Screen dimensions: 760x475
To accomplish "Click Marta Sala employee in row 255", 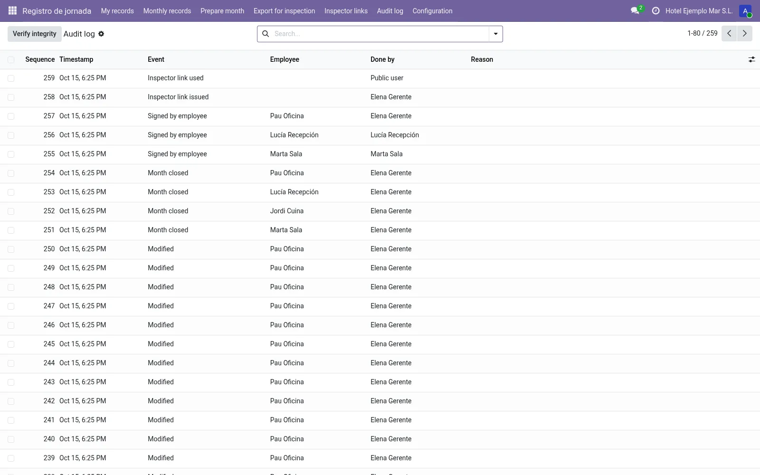I will 286,154.
